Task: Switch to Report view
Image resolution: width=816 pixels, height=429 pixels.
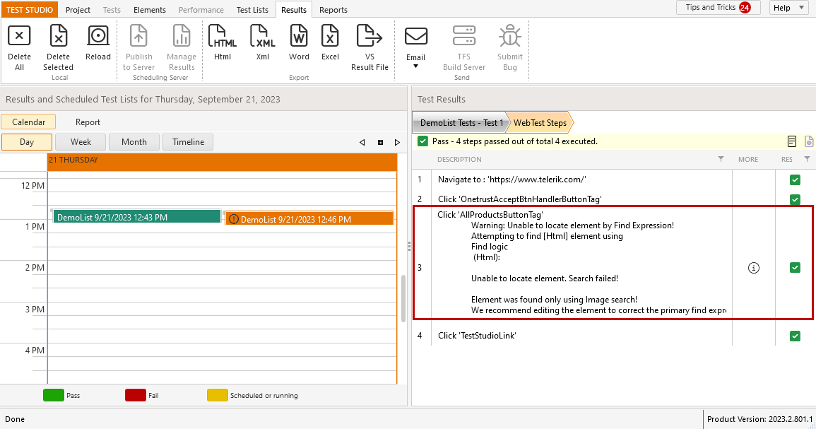Action: pyautogui.click(x=88, y=122)
